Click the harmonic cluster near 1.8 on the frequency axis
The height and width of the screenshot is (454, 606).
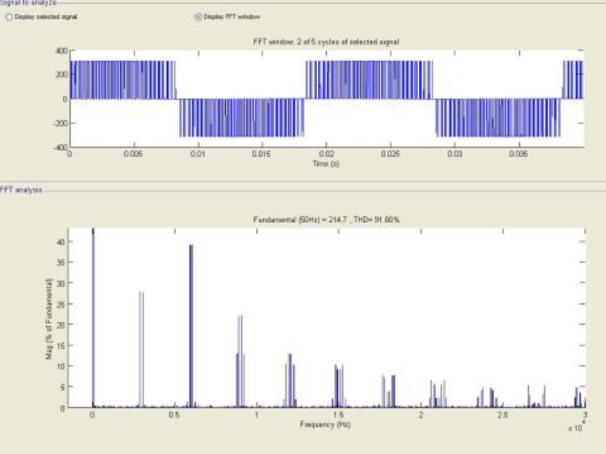tap(388, 392)
